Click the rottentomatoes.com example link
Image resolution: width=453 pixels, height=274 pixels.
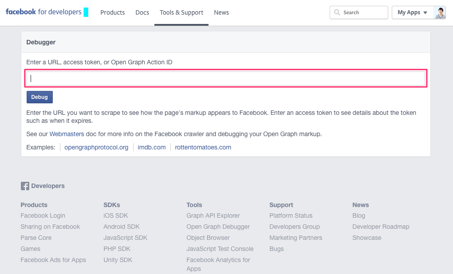coord(203,147)
